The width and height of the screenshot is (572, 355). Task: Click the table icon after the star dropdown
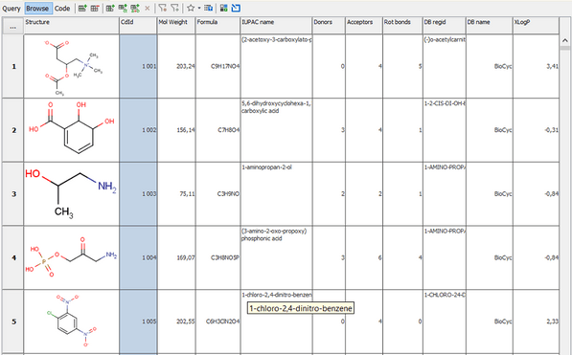(x=208, y=8)
